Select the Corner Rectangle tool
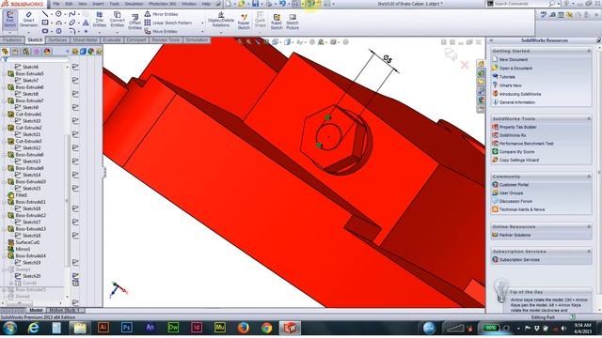The width and height of the screenshot is (602, 338). pyautogui.click(x=45, y=23)
